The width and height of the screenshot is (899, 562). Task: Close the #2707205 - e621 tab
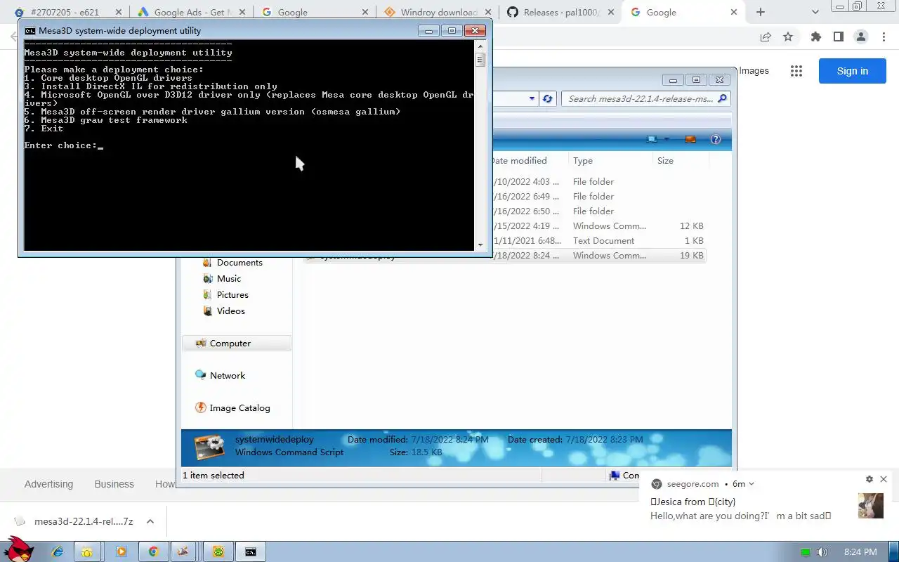click(x=117, y=12)
